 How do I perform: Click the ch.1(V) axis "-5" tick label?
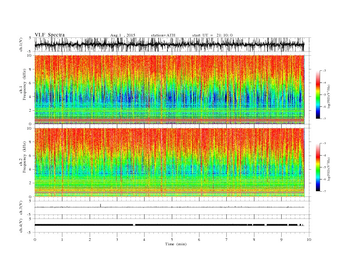coord(30,52)
